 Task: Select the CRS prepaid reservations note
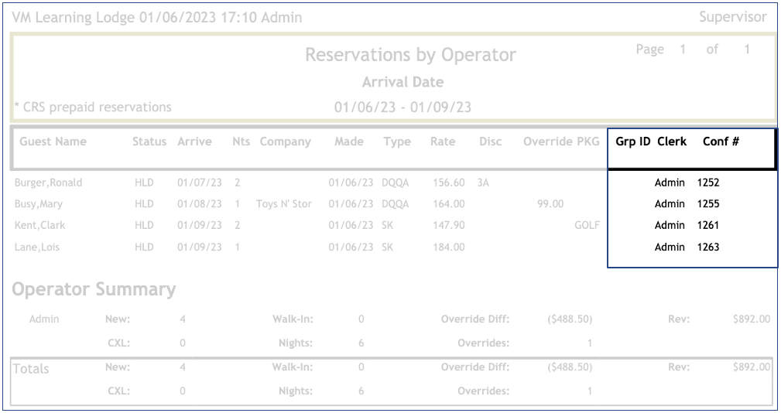coord(94,108)
